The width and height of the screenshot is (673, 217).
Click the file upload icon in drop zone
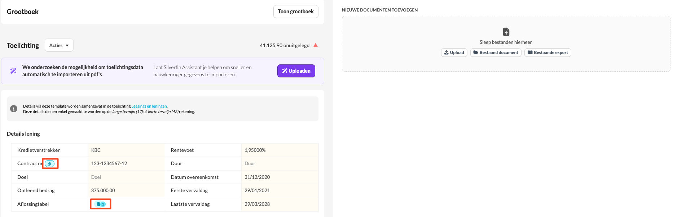506,32
